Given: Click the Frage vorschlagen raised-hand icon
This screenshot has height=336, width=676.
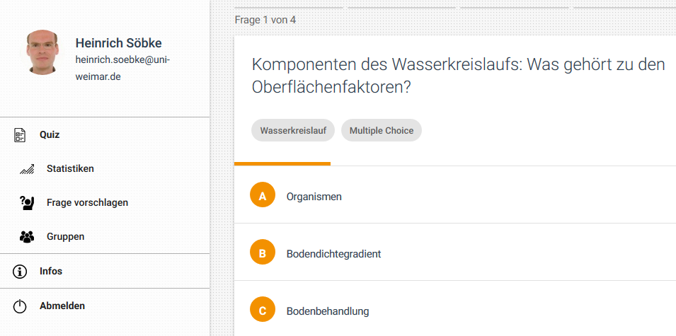Looking at the screenshot, I should [27, 203].
